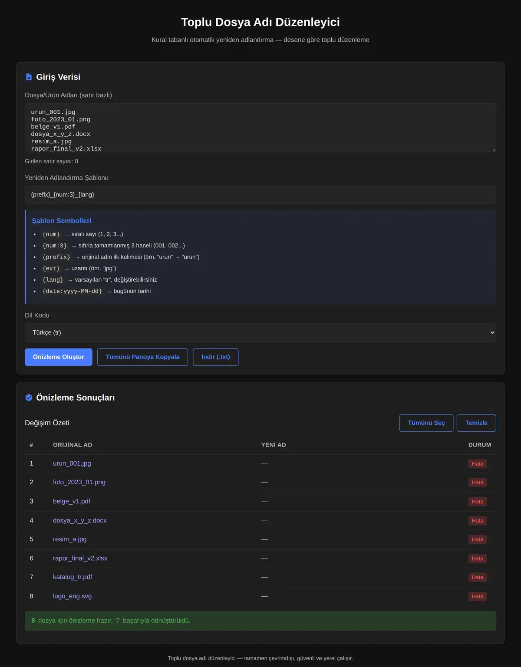Screen dimensions: 521x667
Task: Click the Hata badge for urun_001.jpg
Action: [478, 464]
